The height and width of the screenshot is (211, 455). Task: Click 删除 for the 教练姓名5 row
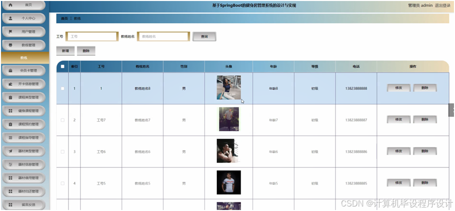pyautogui.click(x=425, y=183)
